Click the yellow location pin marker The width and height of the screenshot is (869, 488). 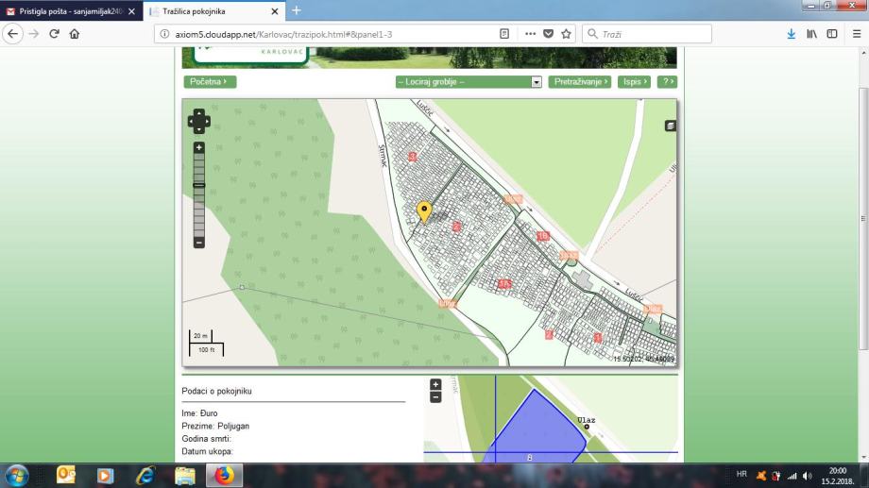[424, 211]
